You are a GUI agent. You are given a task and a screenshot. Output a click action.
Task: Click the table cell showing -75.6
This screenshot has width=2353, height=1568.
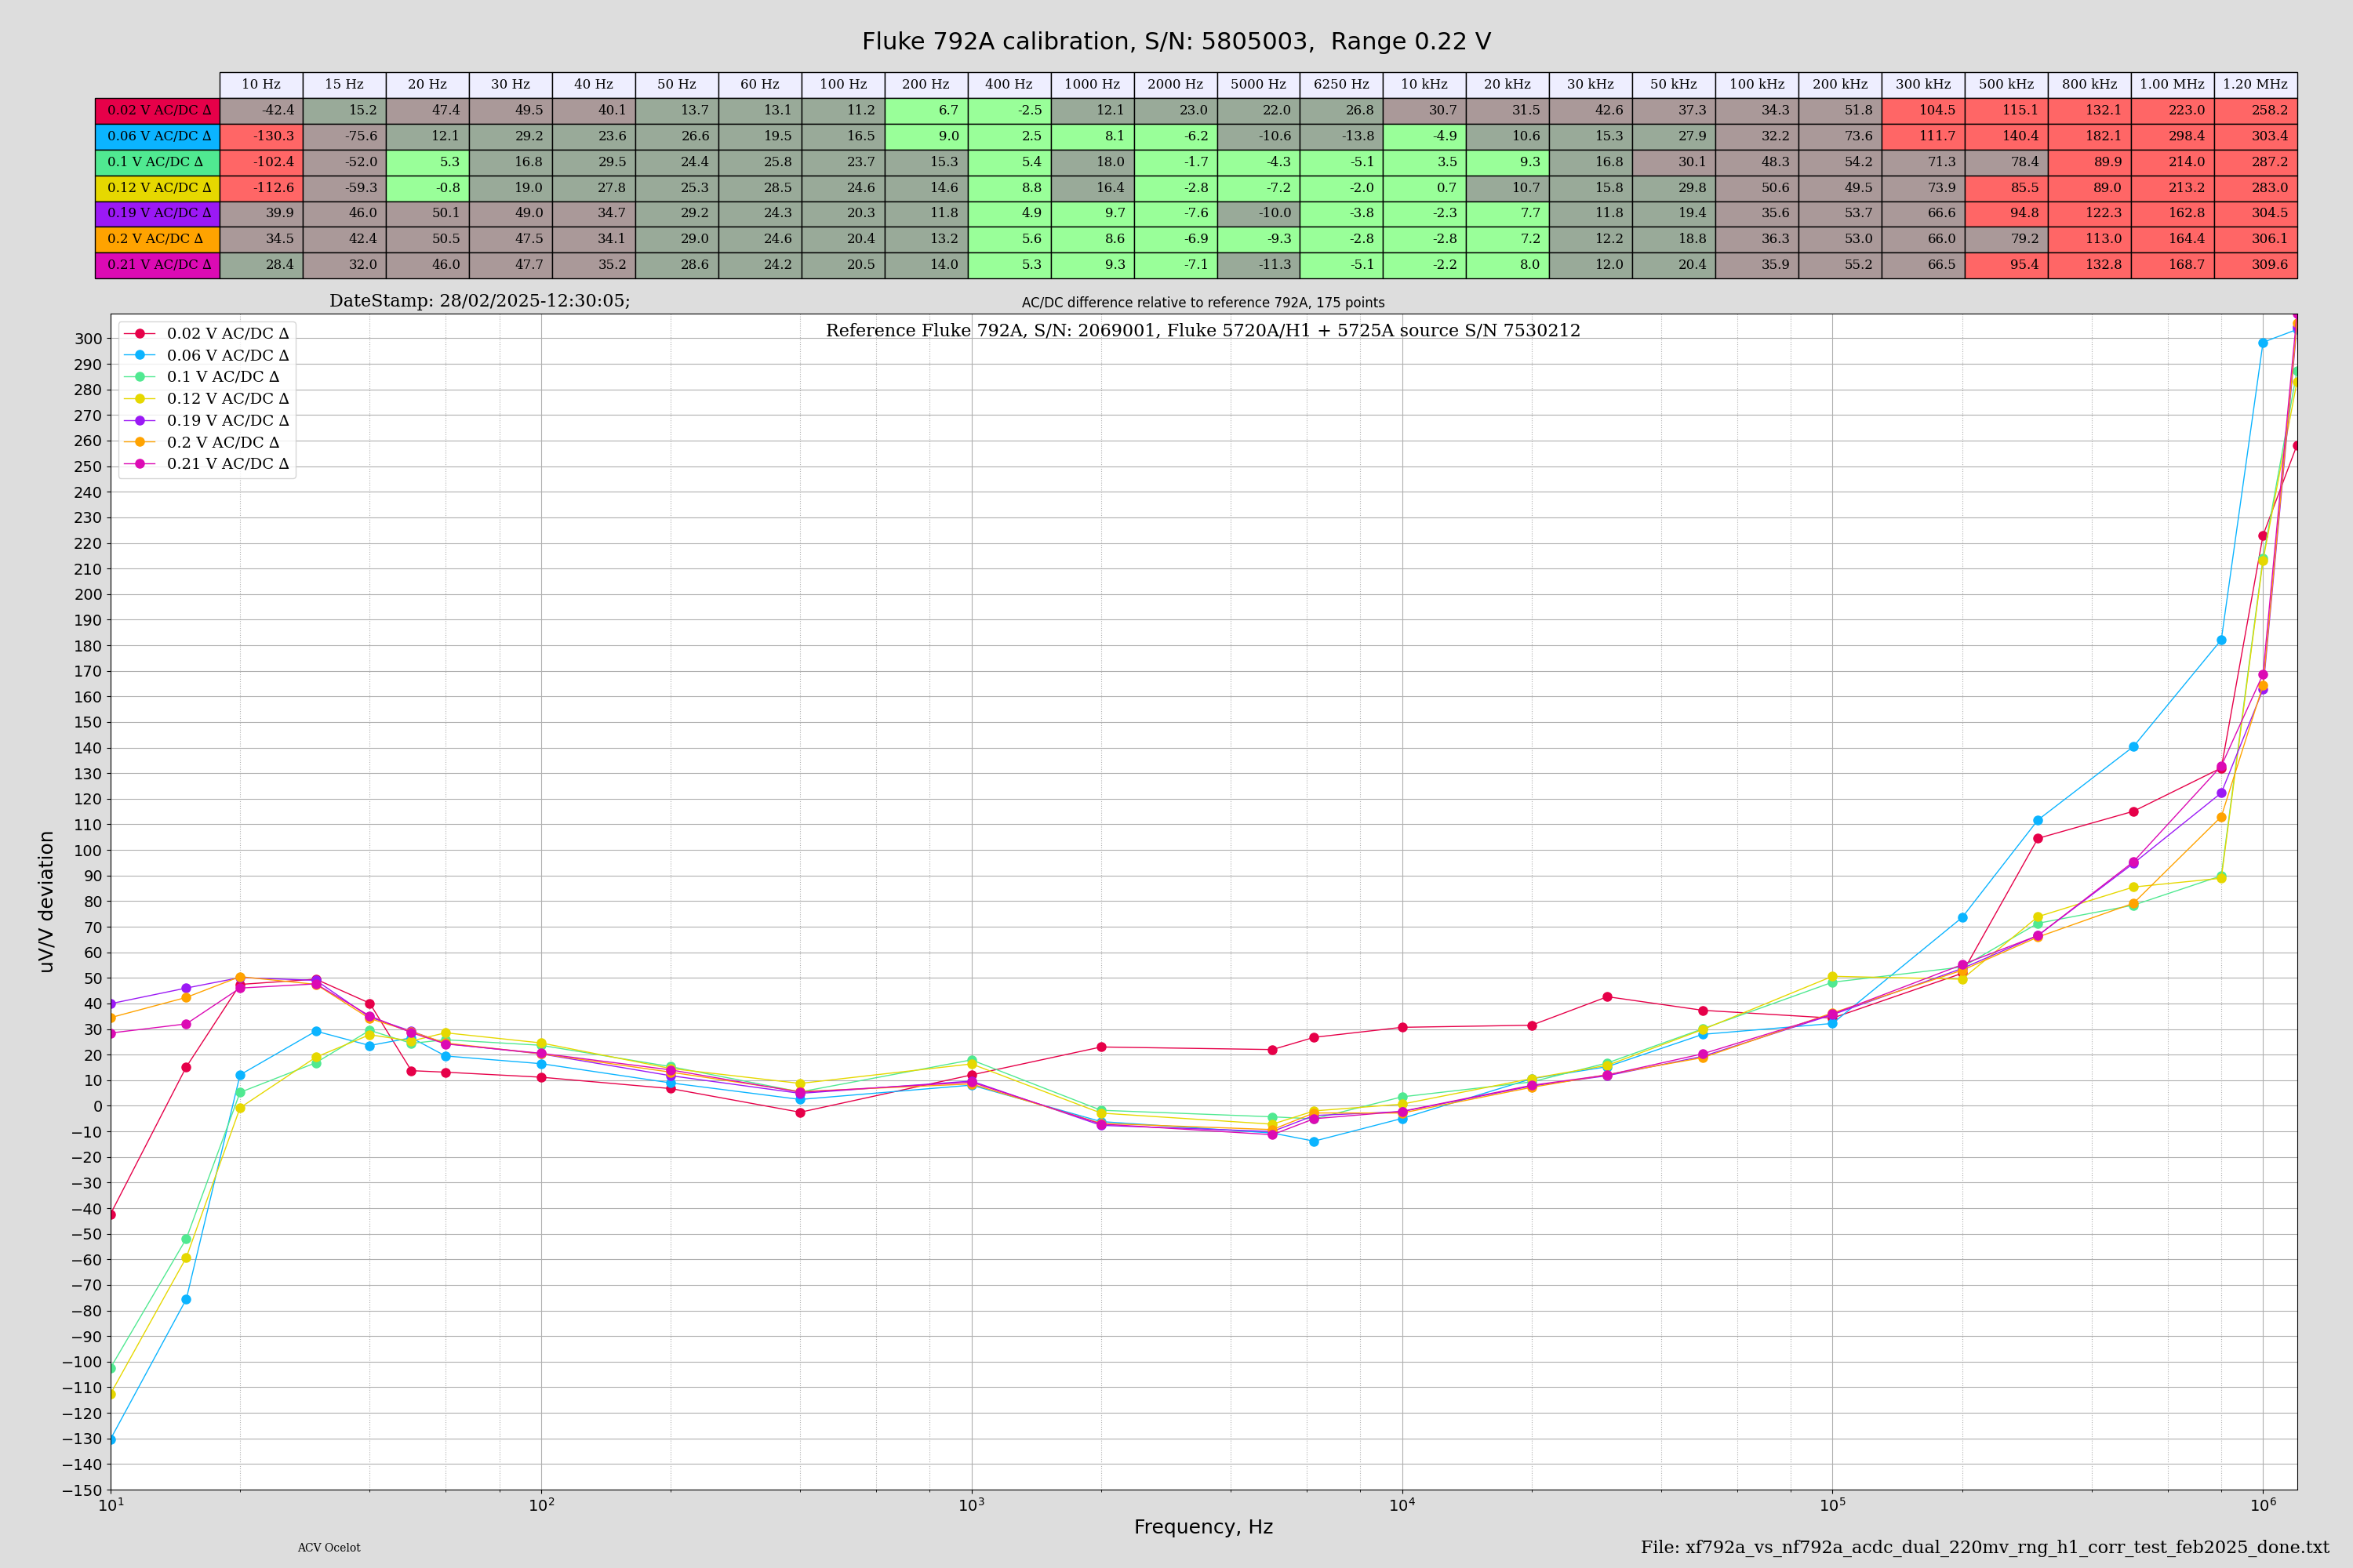coord(344,136)
